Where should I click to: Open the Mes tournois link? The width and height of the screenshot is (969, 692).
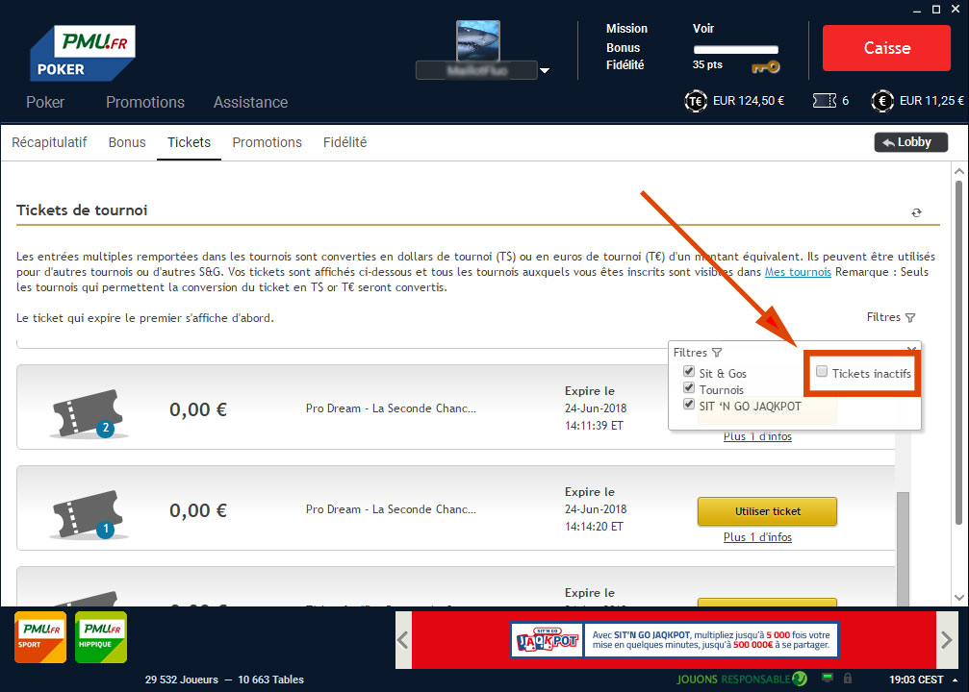(798, 272)
